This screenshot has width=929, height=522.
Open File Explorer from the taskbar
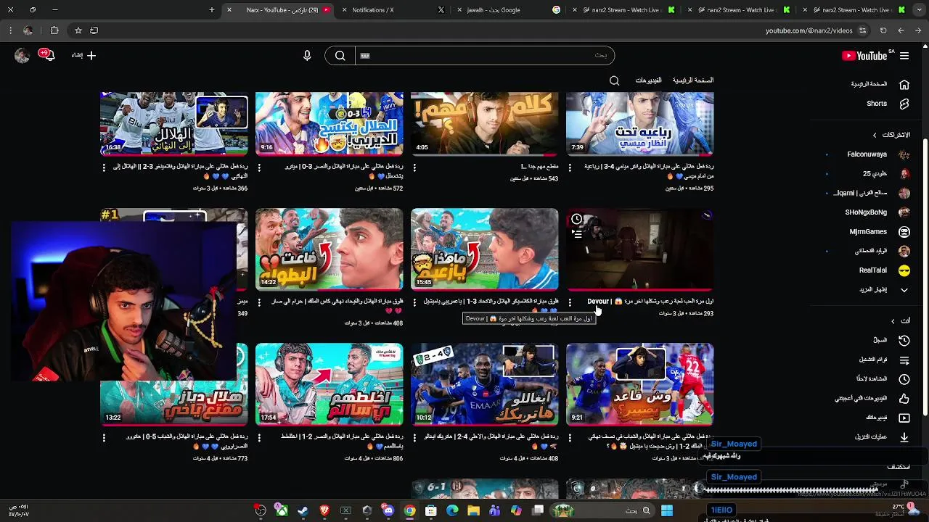473,510
